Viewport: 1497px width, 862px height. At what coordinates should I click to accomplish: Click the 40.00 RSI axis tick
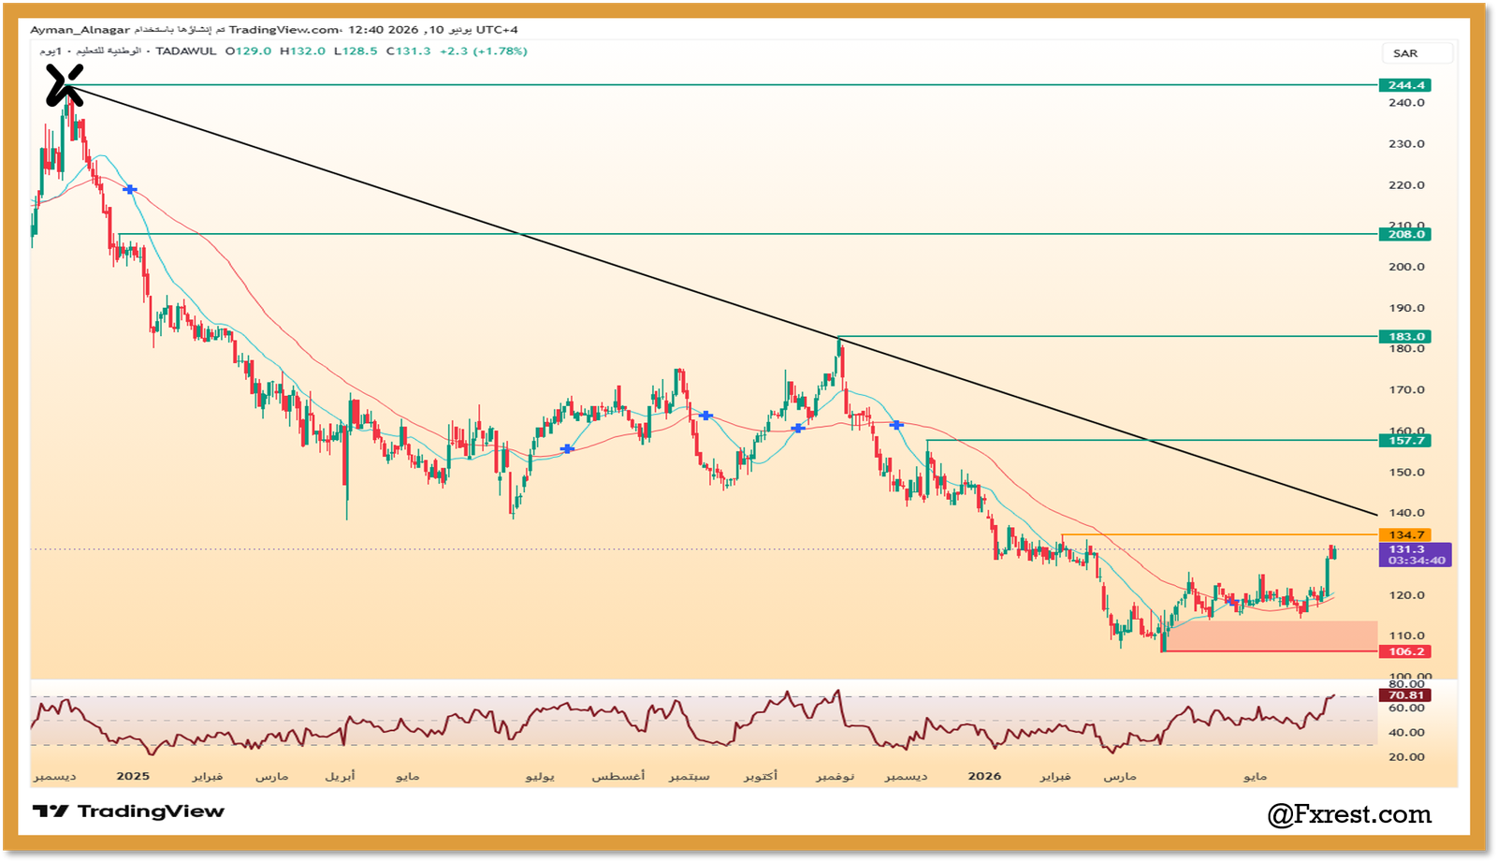click(x=1406, y=733)
